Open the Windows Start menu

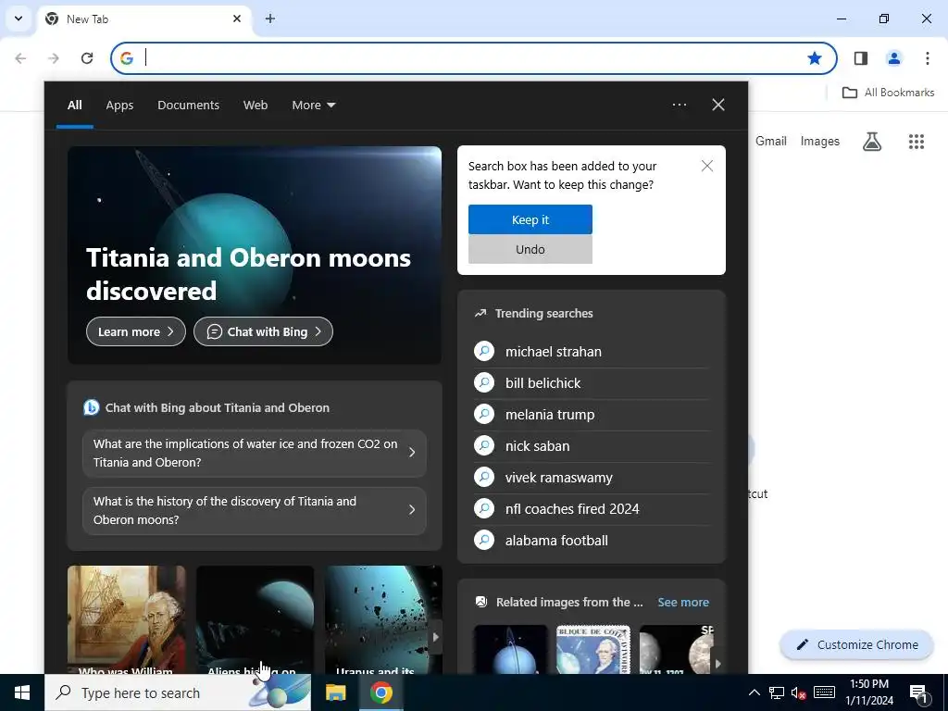22,692
